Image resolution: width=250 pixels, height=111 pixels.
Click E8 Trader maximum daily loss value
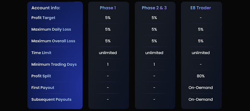[x=201, y=29]
